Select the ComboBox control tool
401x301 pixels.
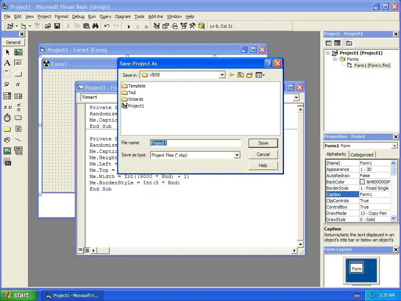pyautogui.click(x=7, y=96)
